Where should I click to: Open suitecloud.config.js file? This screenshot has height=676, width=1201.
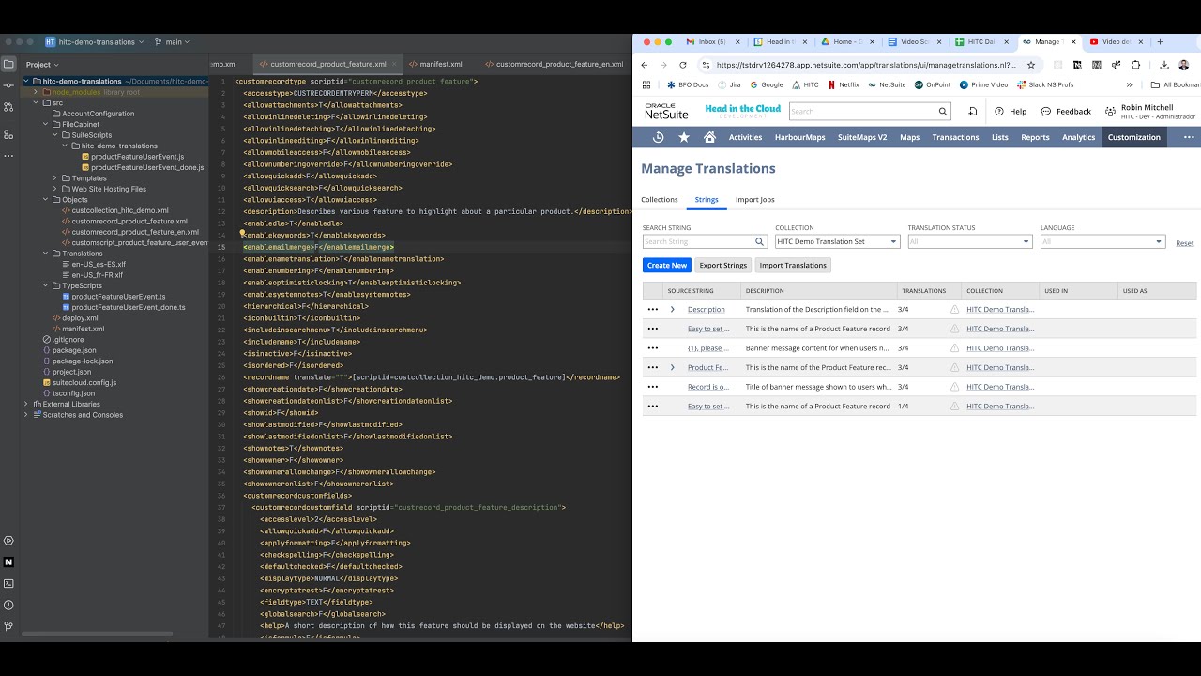coord(78,382)
